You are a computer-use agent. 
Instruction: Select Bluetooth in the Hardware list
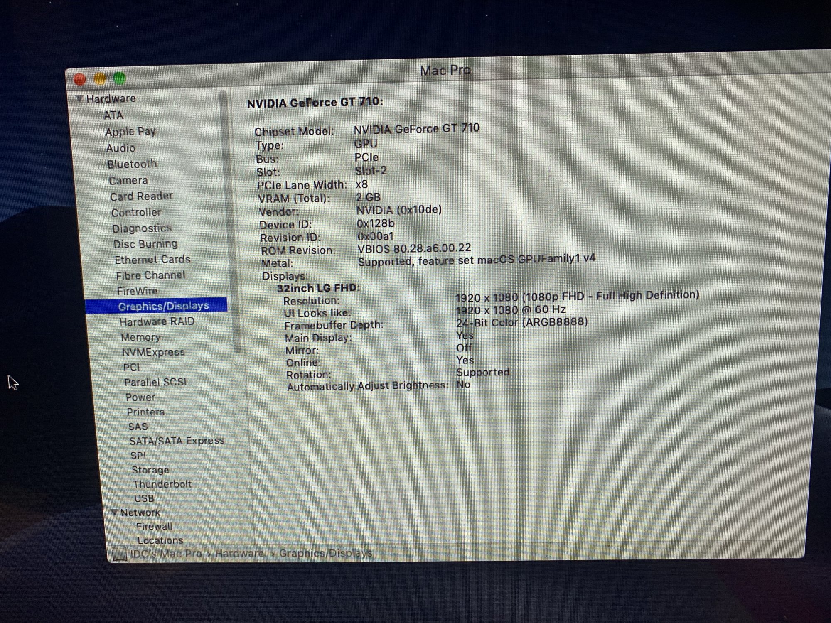click(x=132, y=164)
